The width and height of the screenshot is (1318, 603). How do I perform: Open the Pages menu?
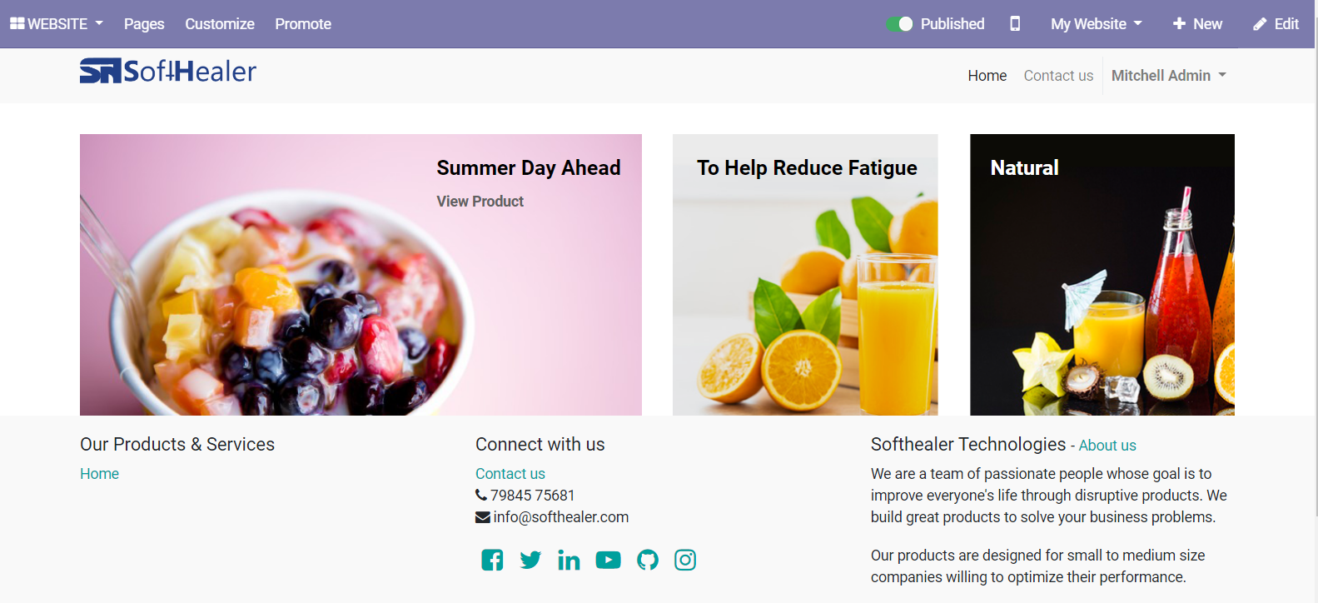pos(144,23)
